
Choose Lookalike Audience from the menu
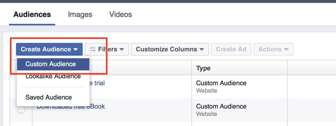click(53, 77)
